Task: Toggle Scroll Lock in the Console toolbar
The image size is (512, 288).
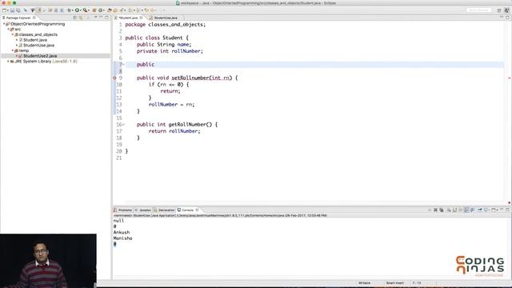Action: pos(454,210)
